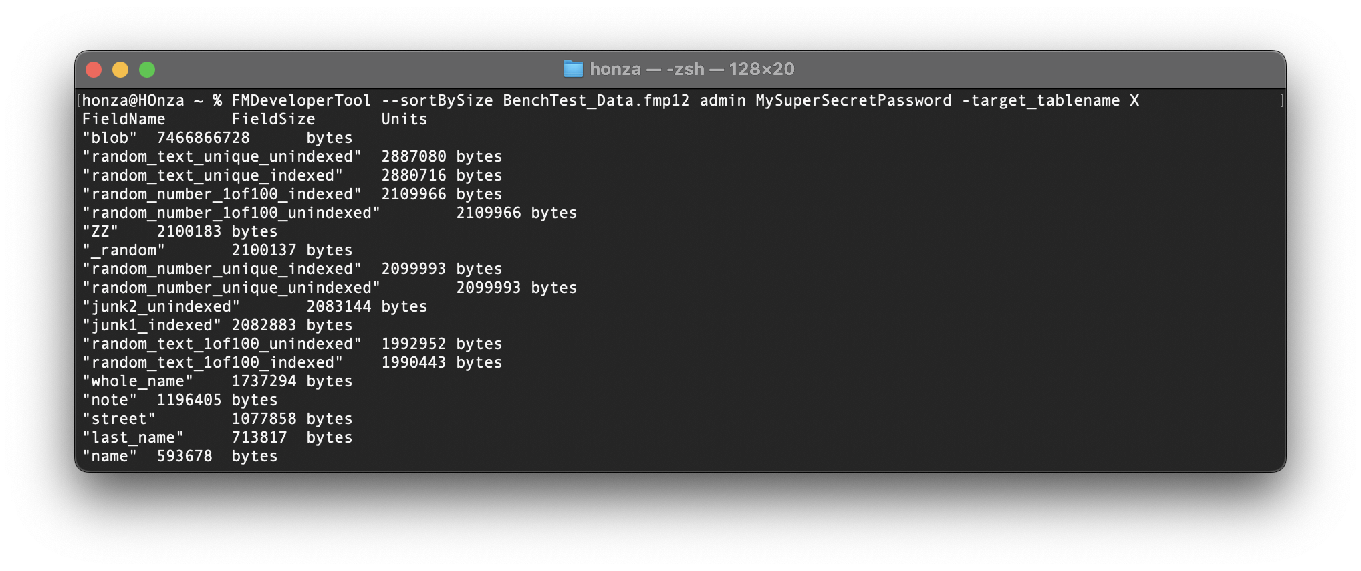This screenshot has height=571, width=1361.
Task: Click the "blob" field name
Action: coord(110,138)
